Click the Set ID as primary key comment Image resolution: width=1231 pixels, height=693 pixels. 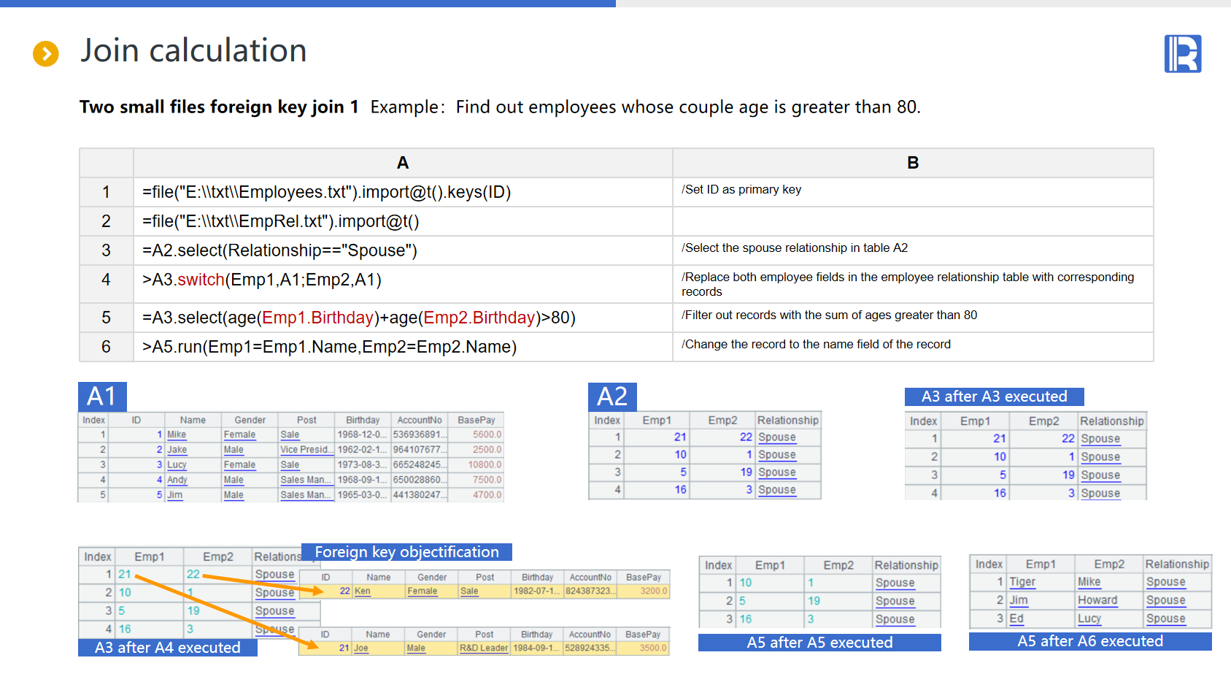point(741,190)
